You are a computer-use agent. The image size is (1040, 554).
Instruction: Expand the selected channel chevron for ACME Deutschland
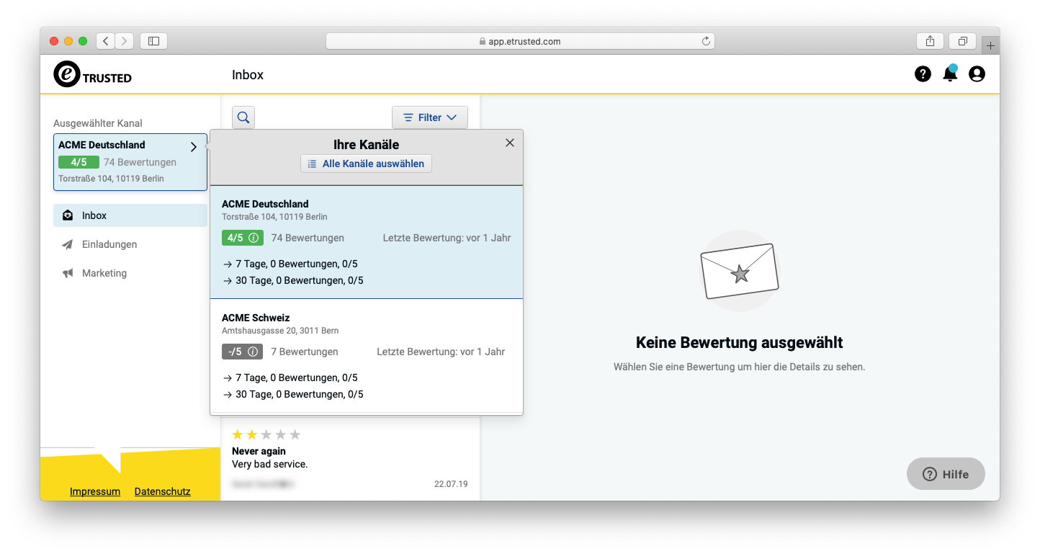193,147
